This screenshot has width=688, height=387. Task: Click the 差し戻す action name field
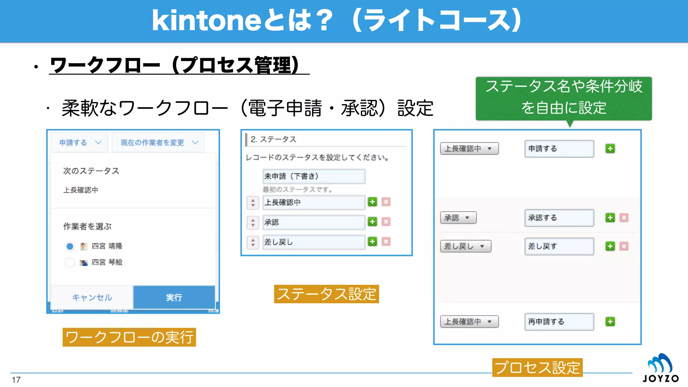coord(559,246)
